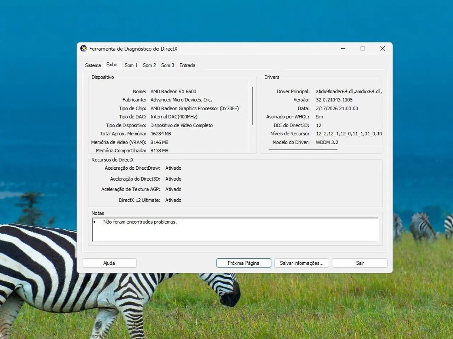The image size is (453, 339).
Task: Click Ativado next to Aceleração do DirectDraw
Action: coord(173,168)
